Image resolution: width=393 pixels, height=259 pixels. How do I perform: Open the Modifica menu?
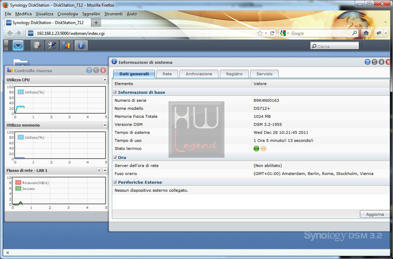23,14
